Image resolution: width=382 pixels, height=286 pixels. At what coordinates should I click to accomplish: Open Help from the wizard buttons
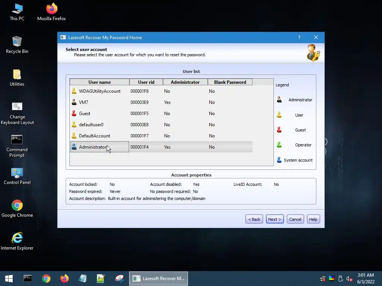pos(313,219)
